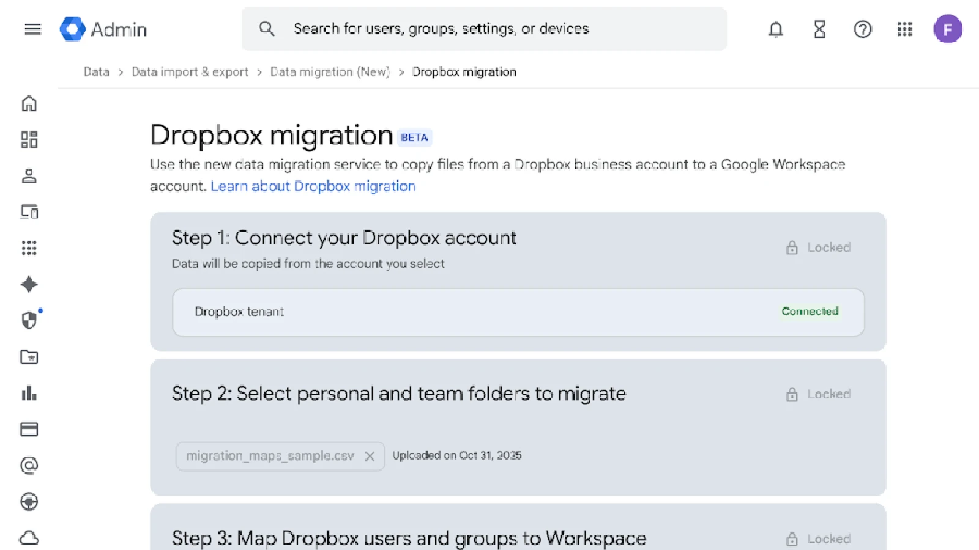Screen dimensions: 979x550
Task: Open Users icon in sidebar
Action: coord(29,176)
